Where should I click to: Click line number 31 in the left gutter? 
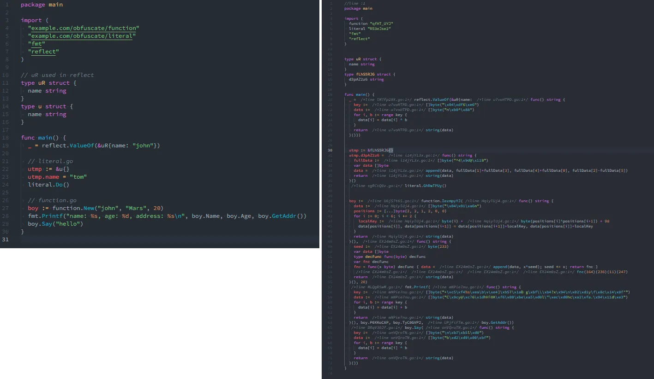6,239
